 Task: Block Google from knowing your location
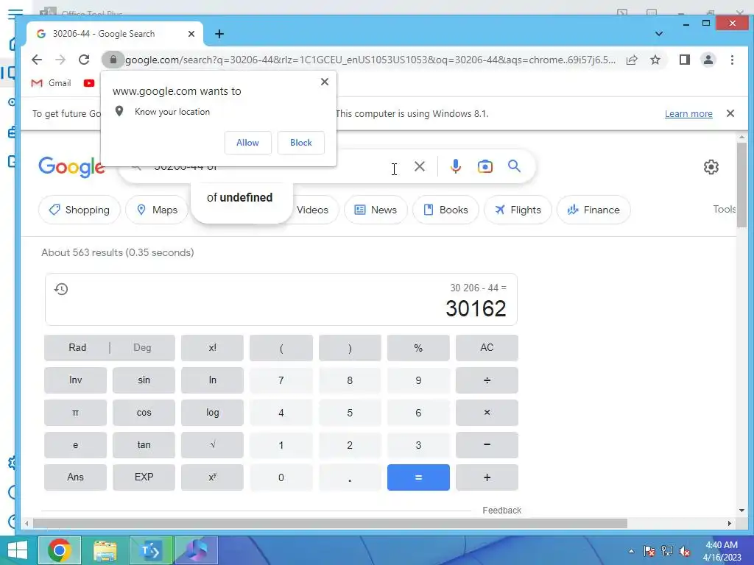(301, 143)
